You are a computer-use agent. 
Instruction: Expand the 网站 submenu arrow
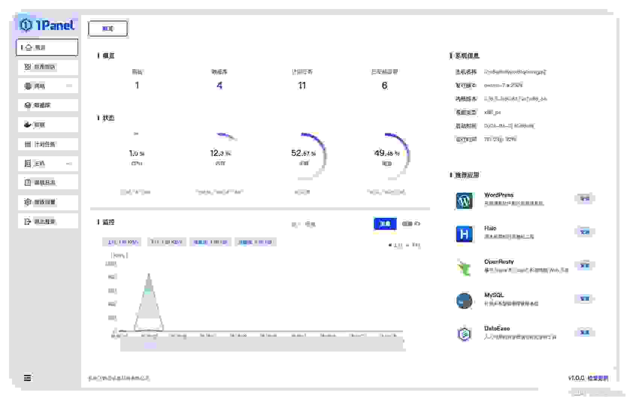point(69,86)
